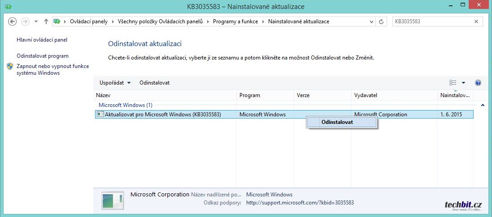Open 'Programy a funkce' breadcrumb
Image resolution: width=492 pixels, height=217 pixels.
pyautogui.click(x=235, y=21)
